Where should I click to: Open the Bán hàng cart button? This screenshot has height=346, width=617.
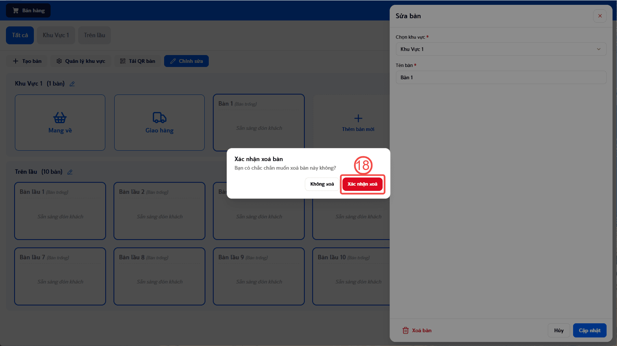coord(28,10)
